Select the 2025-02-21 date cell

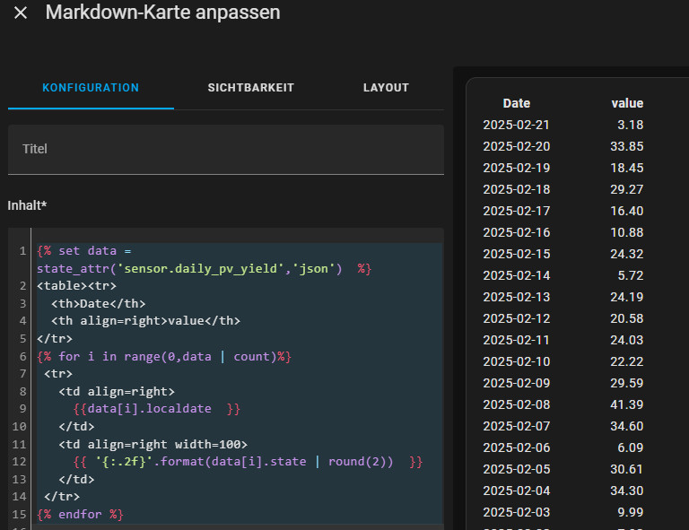pos(517,125)
